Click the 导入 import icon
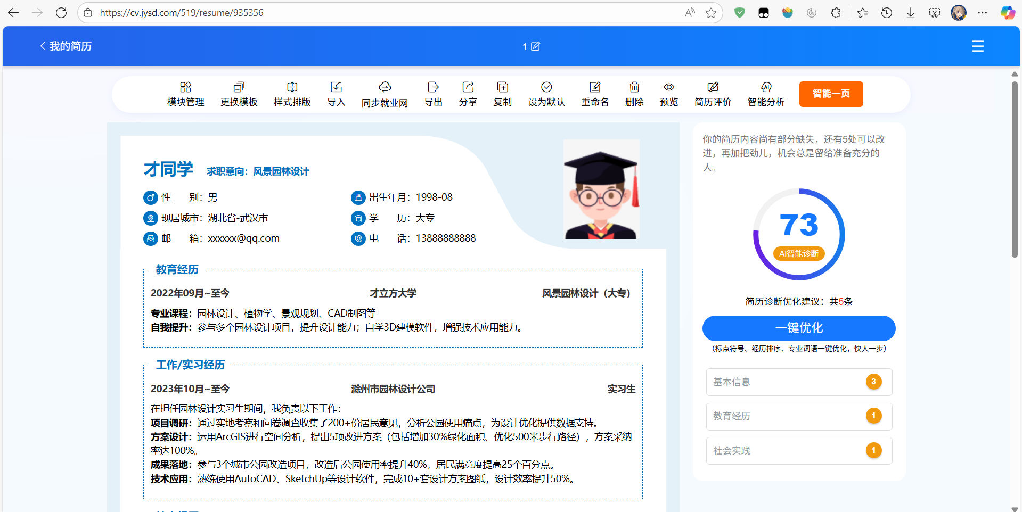The image size is (1022, 512). pyautogui.click(x=336, y=94)
